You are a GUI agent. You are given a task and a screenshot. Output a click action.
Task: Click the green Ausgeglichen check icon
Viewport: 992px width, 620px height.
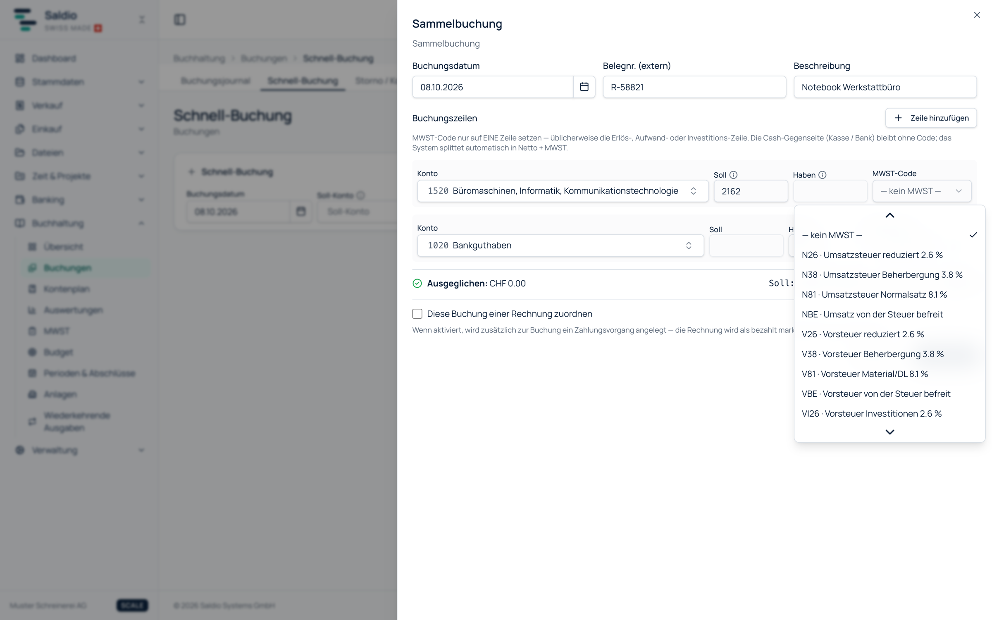point(417,284)
